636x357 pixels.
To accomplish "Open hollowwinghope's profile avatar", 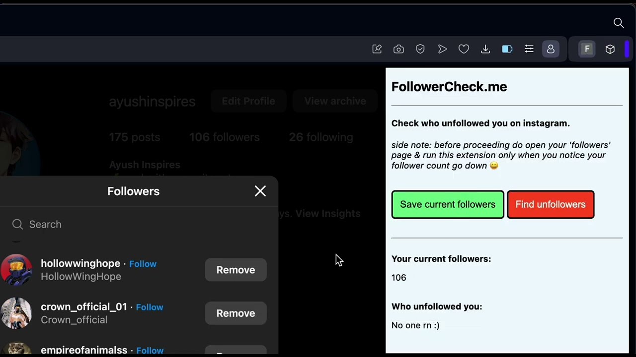I will pos(16,270).
